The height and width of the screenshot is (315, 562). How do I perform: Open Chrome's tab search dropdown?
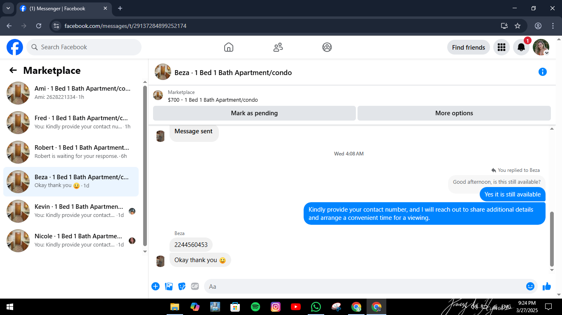(8, 8)
